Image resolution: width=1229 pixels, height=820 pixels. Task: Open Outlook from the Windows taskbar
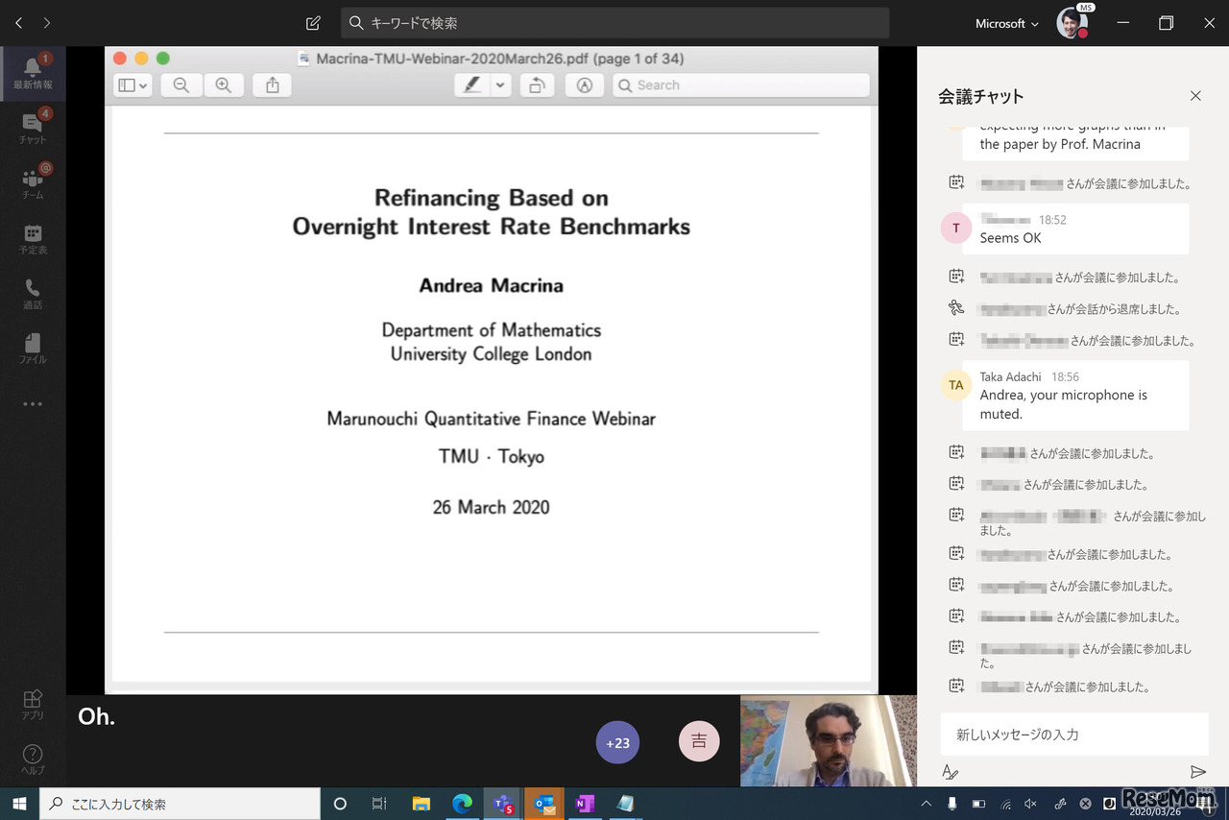(543, 804)
